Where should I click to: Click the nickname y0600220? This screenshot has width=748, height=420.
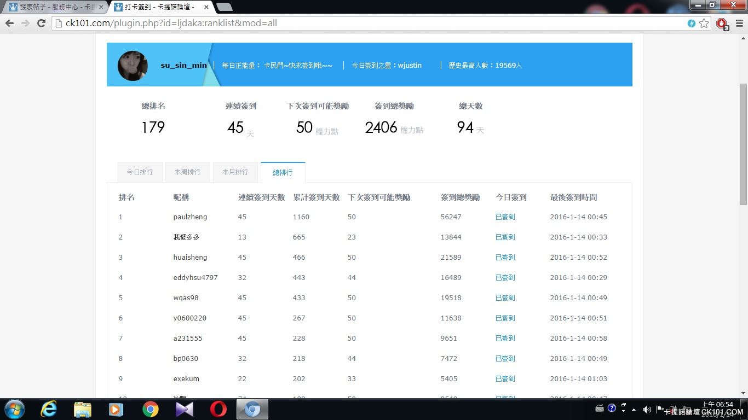click(189, 318)
